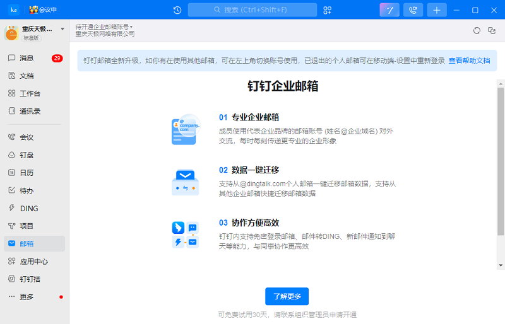Open 工作台 workbench in sidebar
The width and height of the screenshot is (505, 324).
tap(35, 94)
